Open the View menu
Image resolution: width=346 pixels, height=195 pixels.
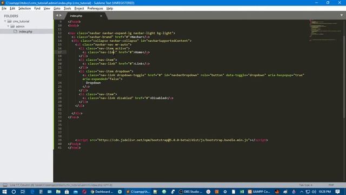point(47,9)
